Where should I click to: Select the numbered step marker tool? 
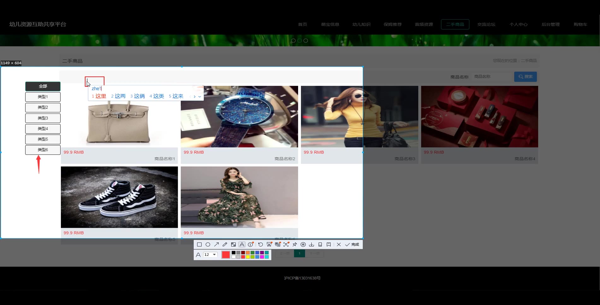(x=251, y=245)
